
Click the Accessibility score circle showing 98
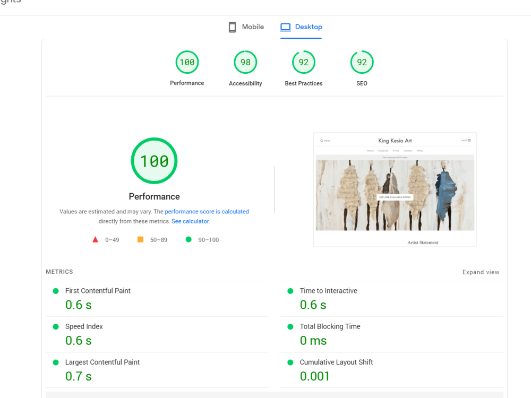[245, 62]
